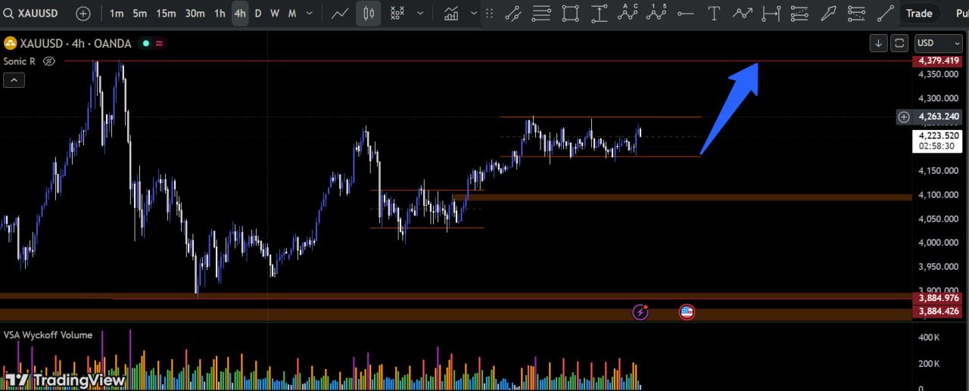The height and width of the screenshot is (391, 969).
Task: Open the Indicators menu icon
Action: 452,13
